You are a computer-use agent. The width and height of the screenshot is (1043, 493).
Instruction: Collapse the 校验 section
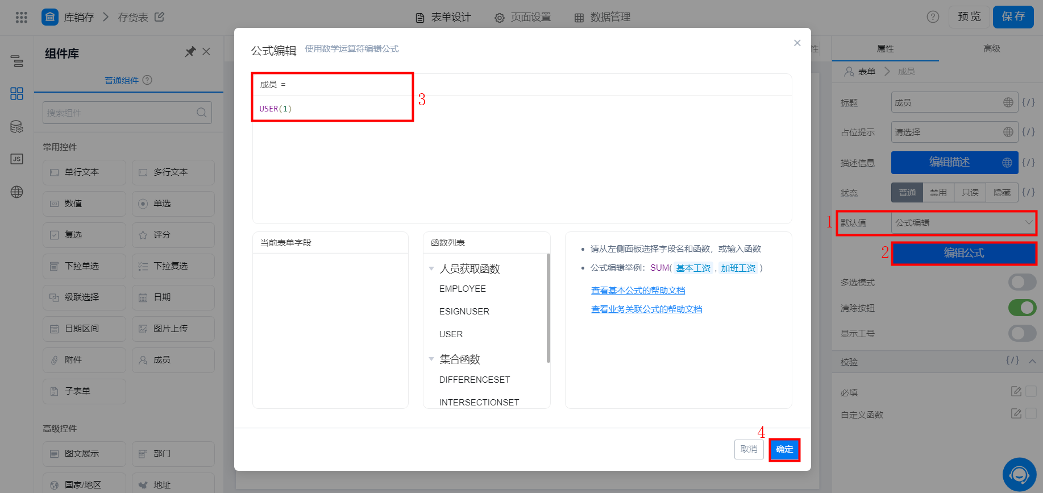(x=1032, y=361)
